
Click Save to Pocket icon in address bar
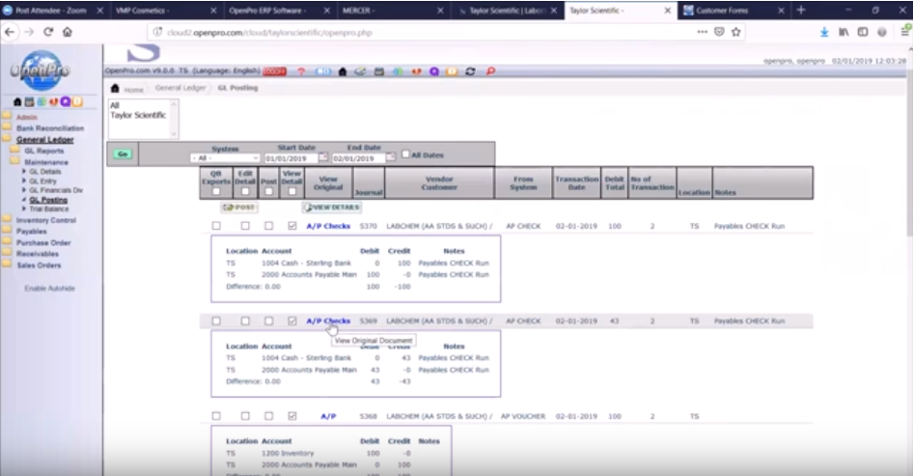[719, 32]
